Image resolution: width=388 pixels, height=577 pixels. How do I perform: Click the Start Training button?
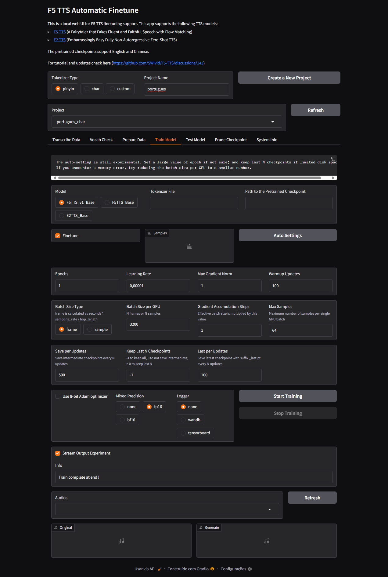click(x=288, y=396)
